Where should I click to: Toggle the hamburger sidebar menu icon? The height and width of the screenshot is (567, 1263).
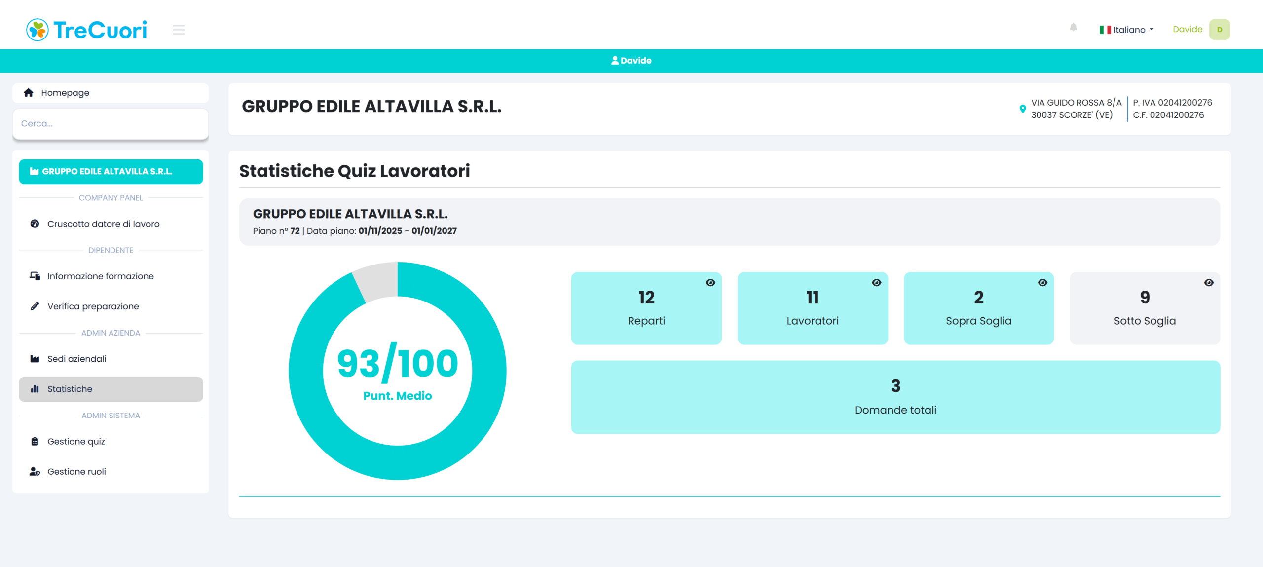179,30
